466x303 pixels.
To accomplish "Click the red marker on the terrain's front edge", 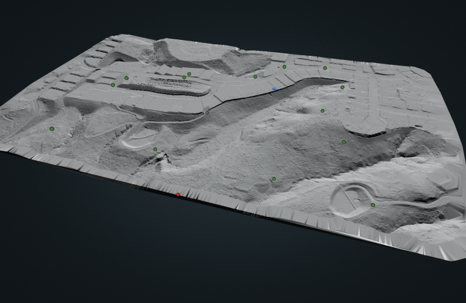I will [178, 195].
